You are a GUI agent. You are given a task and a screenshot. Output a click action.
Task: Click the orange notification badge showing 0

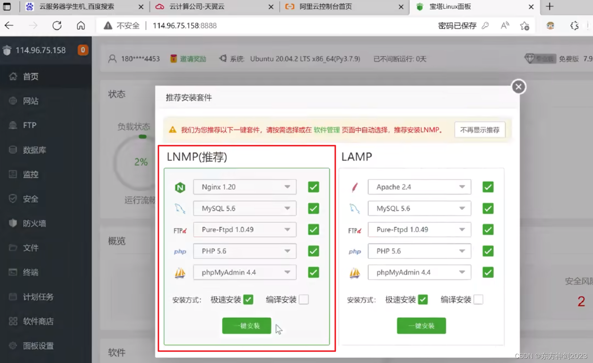click(x=83, y=50)
